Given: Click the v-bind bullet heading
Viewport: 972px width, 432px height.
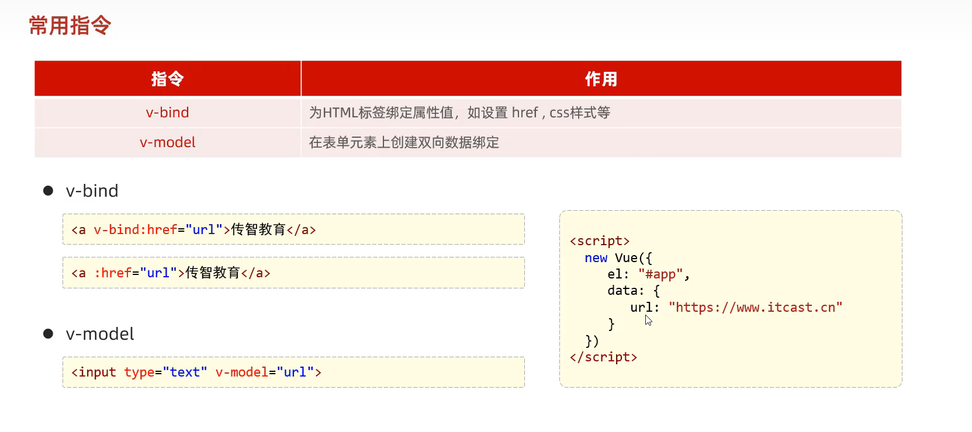Looking at the screenshot, I should point(92,191).
